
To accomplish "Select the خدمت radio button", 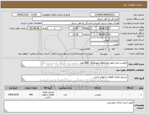I will [107, 49].
